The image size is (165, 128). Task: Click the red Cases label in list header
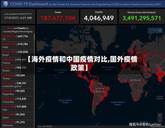coord(10,28)
